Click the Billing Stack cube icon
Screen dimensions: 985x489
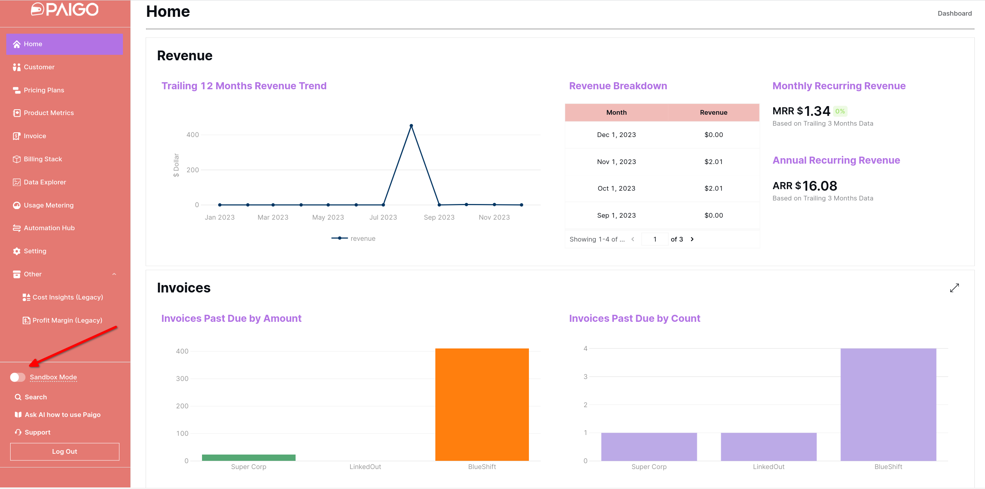[x=16, y=159]
